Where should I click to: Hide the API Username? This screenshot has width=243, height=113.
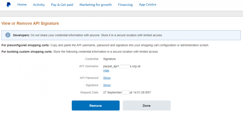point(106,71)
